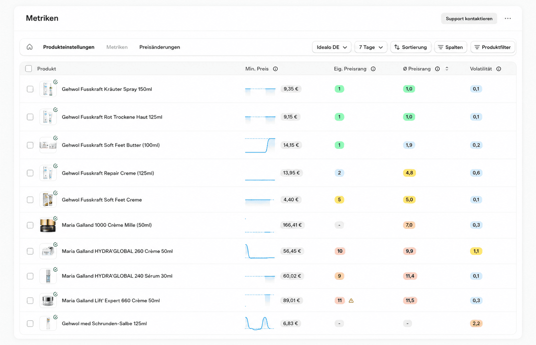Click the Min. Preis column header

(257, 69)
